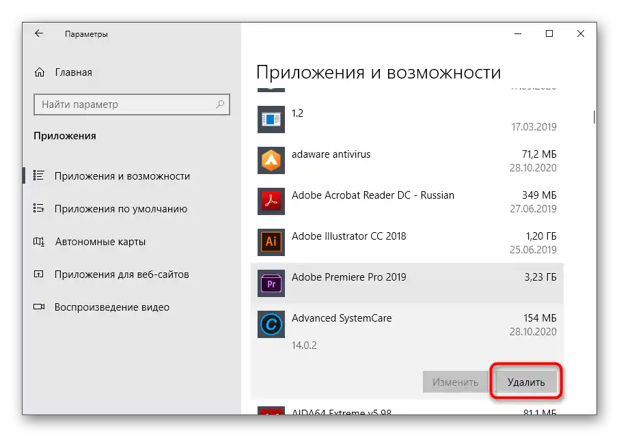This screenshot has height=437, width=619.
Task: Click the adaware antivirus icon
Action: click(x=271, y=160)
